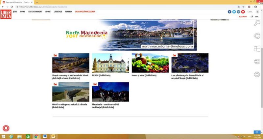Image resolution: width=263 pixels, height=139 pixels.
Task: Open the Settings charm gear
Action: tap(257, 74)
